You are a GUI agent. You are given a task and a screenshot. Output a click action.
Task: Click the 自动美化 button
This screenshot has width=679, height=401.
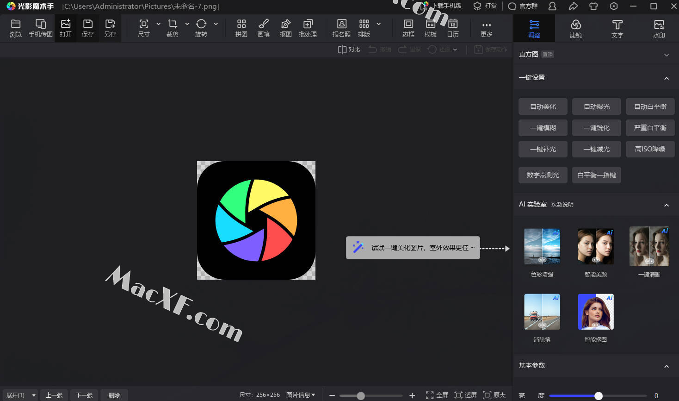coord(543,107)
